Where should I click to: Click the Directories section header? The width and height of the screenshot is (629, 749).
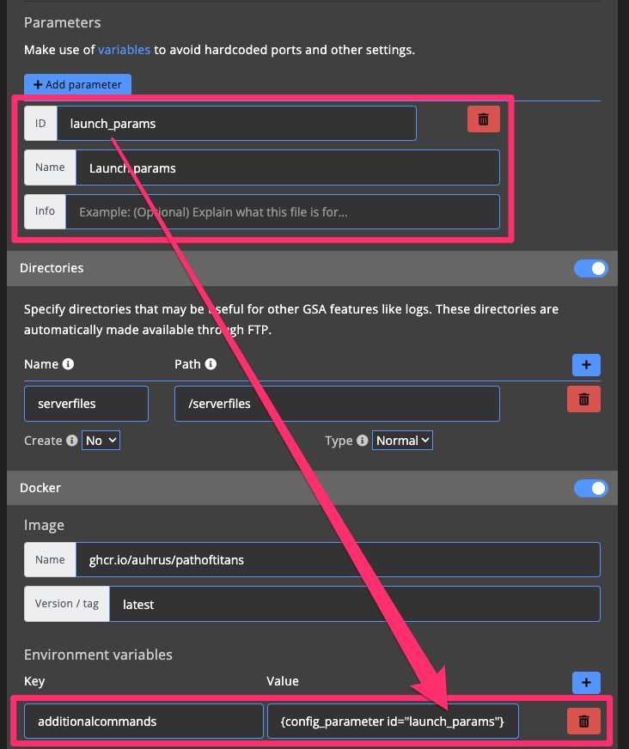(x=312, y=268)
